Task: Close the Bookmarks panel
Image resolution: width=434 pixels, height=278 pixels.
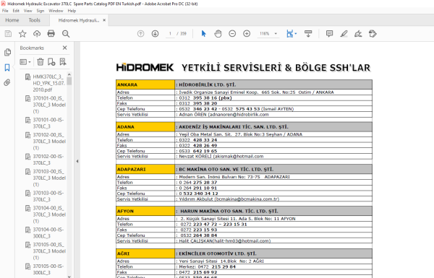Action: pyautogui.click(x=65, y=48)
